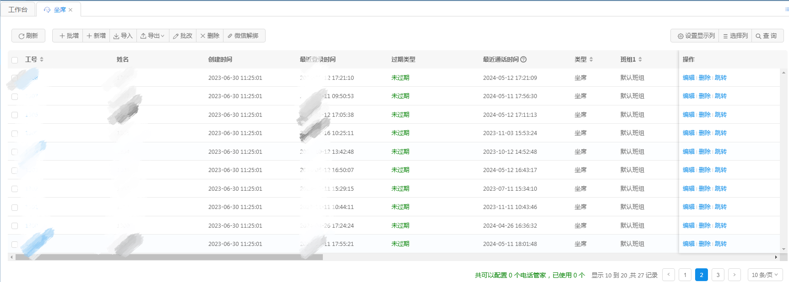
Task: Select page 2 in pagination
Action: [702, 275]
